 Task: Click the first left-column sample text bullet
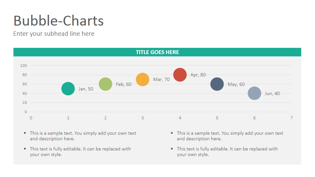83,136
